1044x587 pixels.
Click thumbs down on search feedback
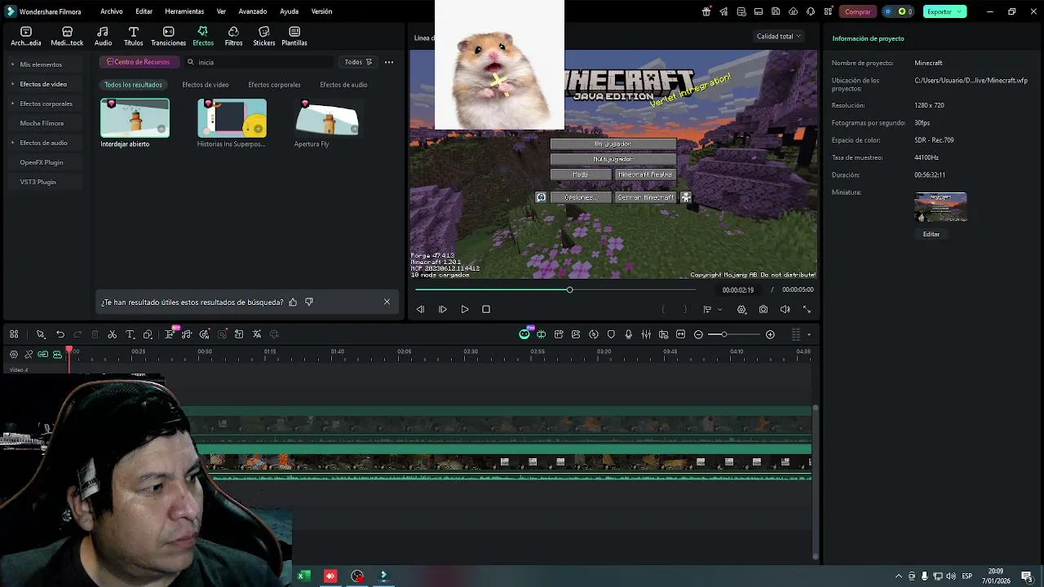(x=309, y=302)
